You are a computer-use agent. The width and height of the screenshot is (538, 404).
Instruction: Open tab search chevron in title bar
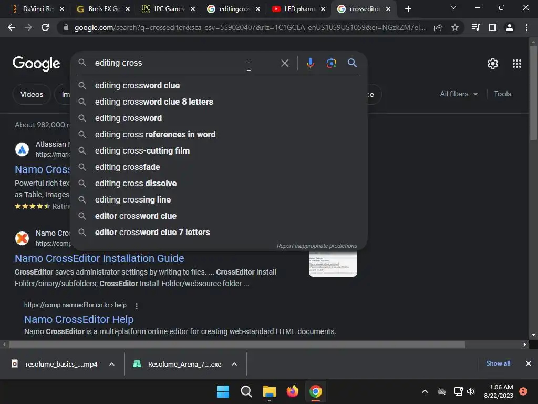point(453,7)
